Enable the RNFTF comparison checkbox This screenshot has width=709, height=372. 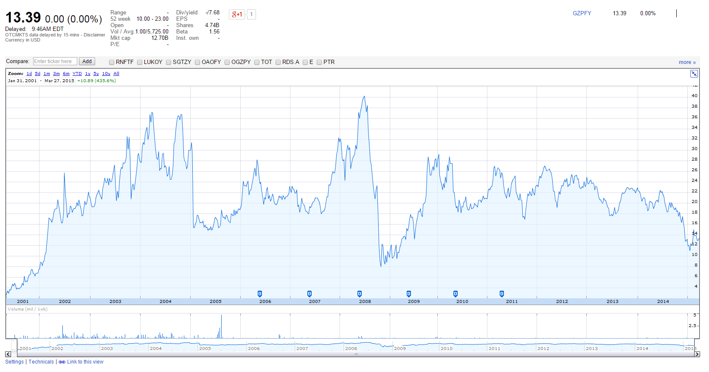pos(112,62)
